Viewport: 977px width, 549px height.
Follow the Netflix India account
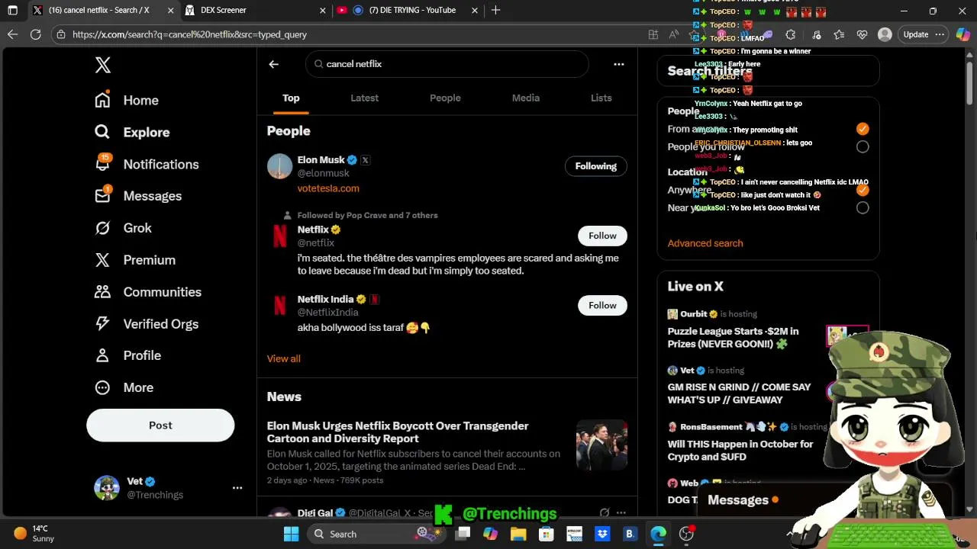pyautogui.click(x=602, y=306)
